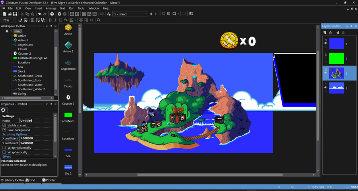This screenshot has height=191, width=358.
Task: Collapse the Island tree node
Action: point(7,31)
